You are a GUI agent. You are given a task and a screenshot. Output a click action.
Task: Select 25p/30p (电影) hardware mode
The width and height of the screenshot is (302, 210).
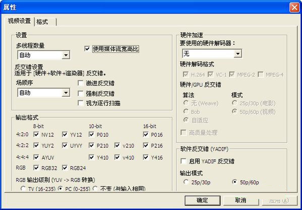point(234,103)
